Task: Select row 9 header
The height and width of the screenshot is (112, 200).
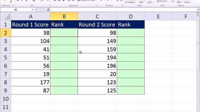Action: (6, 91)
